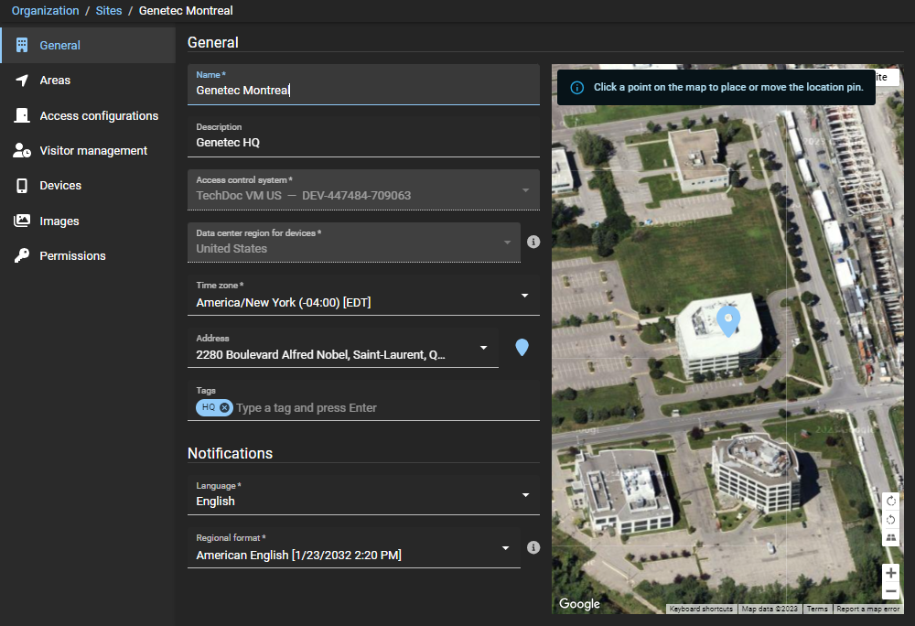Zoom out on the map
Screen dimensions: 915x626
(x=891, y=591)
